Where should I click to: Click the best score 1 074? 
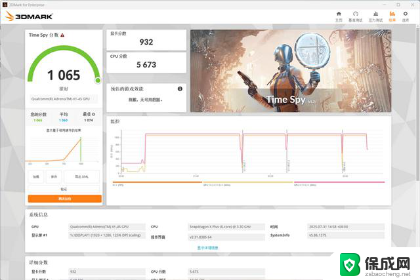89,121
